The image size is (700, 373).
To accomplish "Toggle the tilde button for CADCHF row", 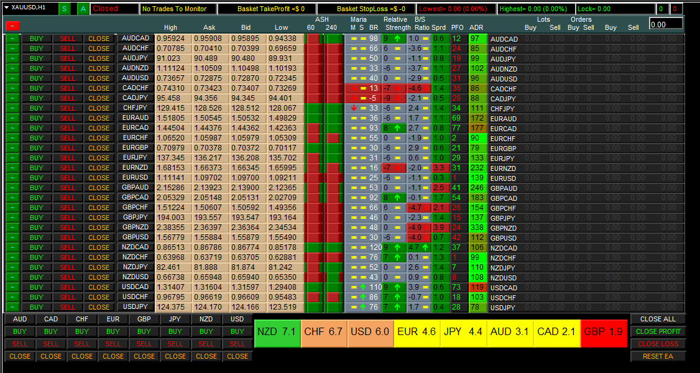I will point(12,88).
